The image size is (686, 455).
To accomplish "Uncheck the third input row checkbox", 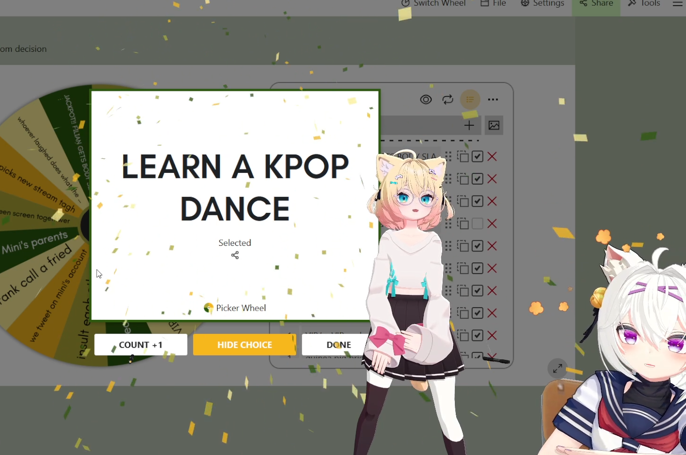I will [477, 201].
